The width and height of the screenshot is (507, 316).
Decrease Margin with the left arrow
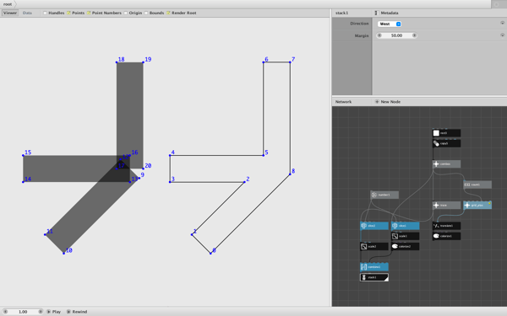[x=379, y=35]
